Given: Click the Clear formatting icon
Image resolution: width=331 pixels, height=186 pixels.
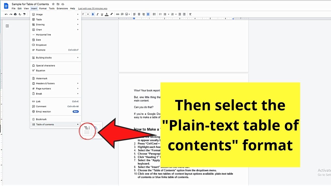Looking at the screenshot, I should click(190, 14).
